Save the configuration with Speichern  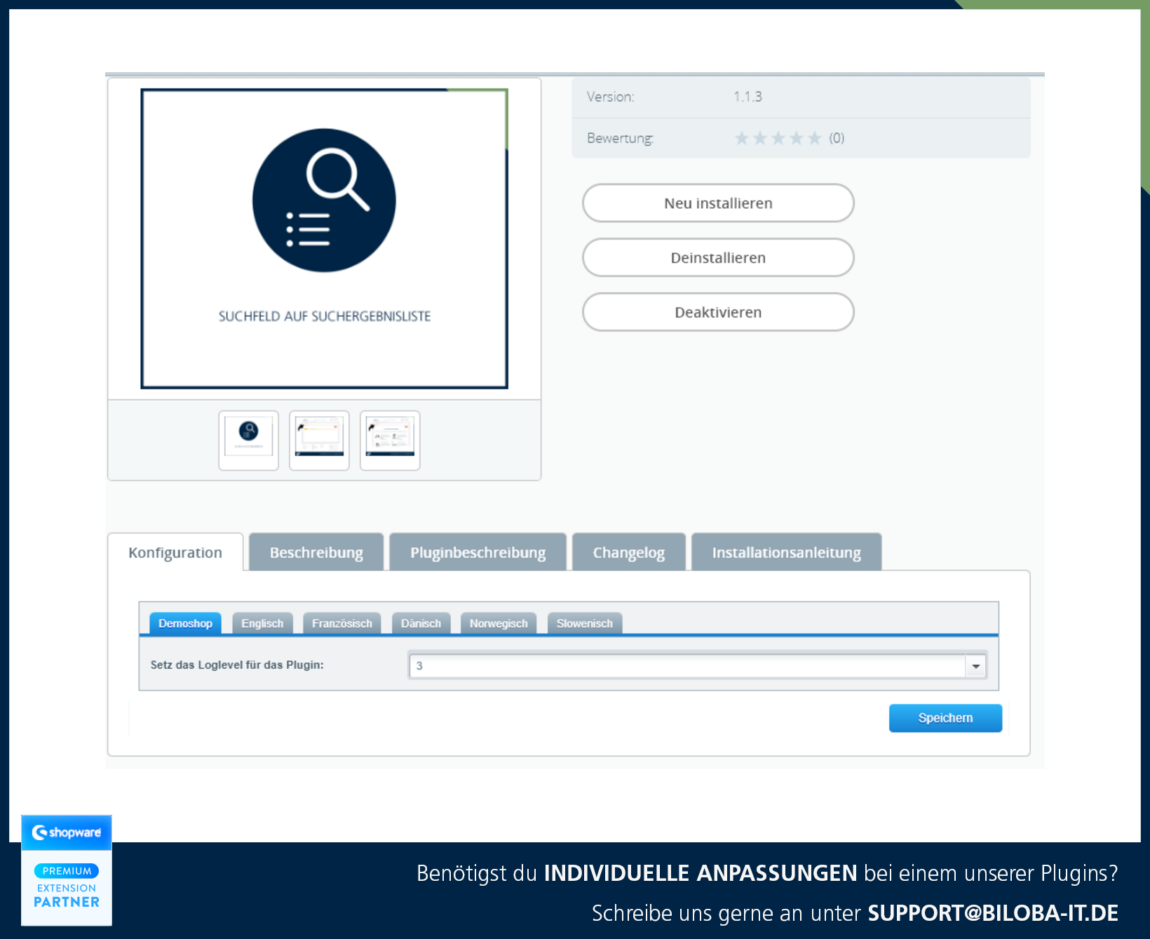945,718
